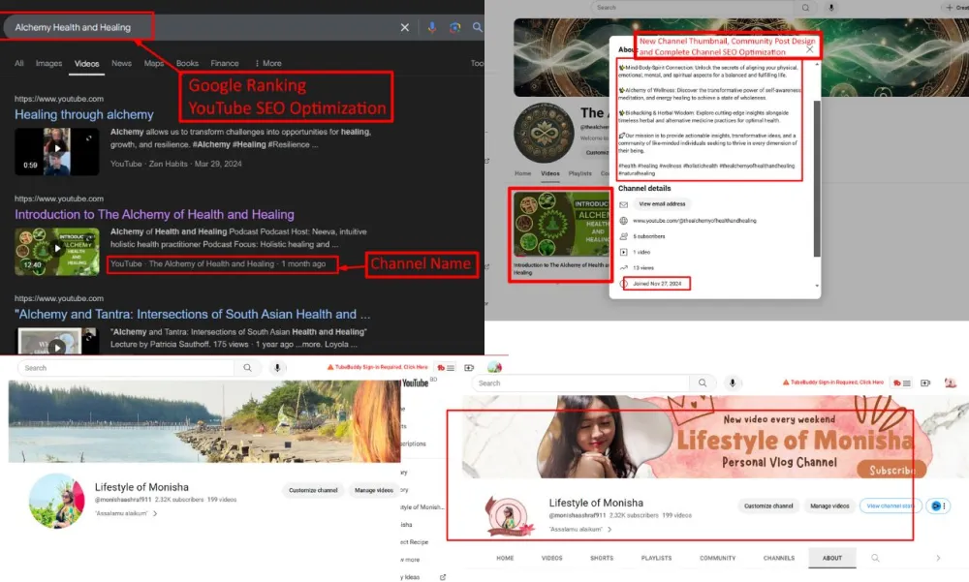Image resolution: width=969 pixels, height=582 pixels.
Task: Click Customize channel under the pink banner
Action: click(768, 506)
